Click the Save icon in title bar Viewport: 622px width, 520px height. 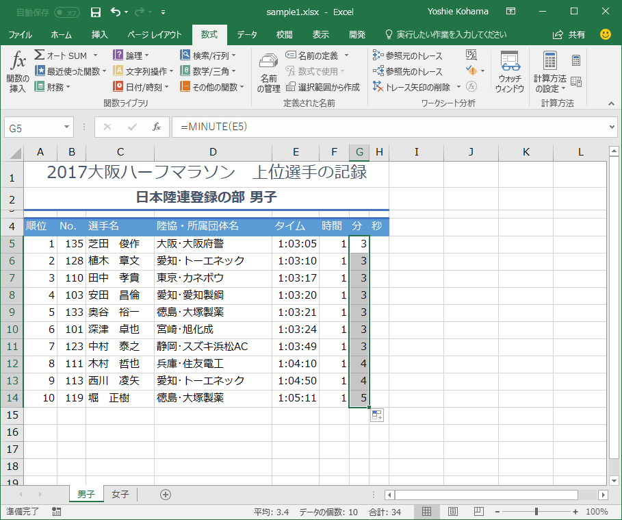pos(96,12)
